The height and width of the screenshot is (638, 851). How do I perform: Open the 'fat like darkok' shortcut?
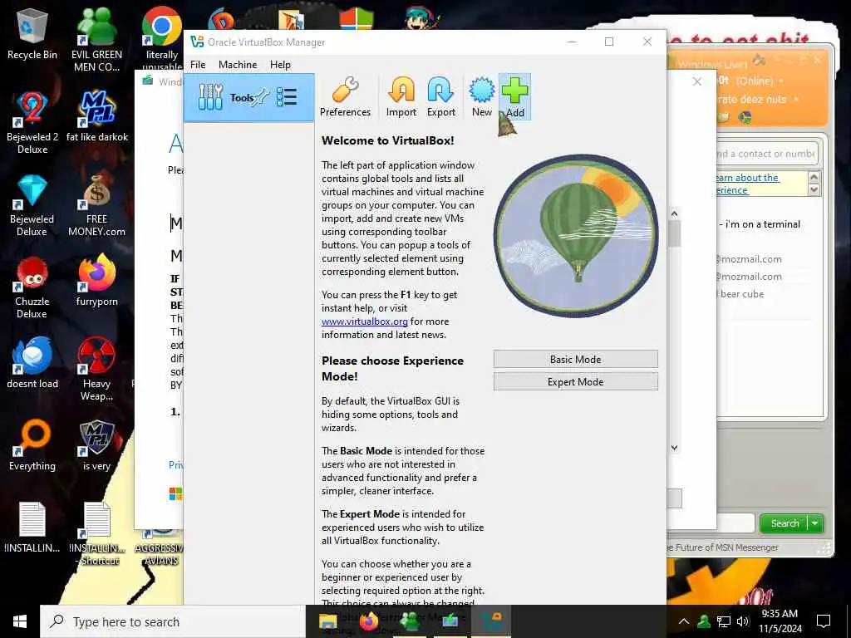[x=96, y=116]
